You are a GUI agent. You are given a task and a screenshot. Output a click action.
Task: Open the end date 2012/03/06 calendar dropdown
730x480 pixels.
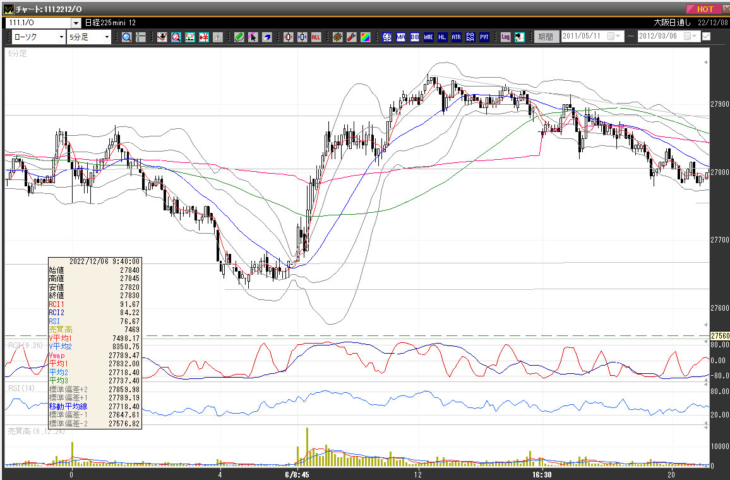point(690,36)
